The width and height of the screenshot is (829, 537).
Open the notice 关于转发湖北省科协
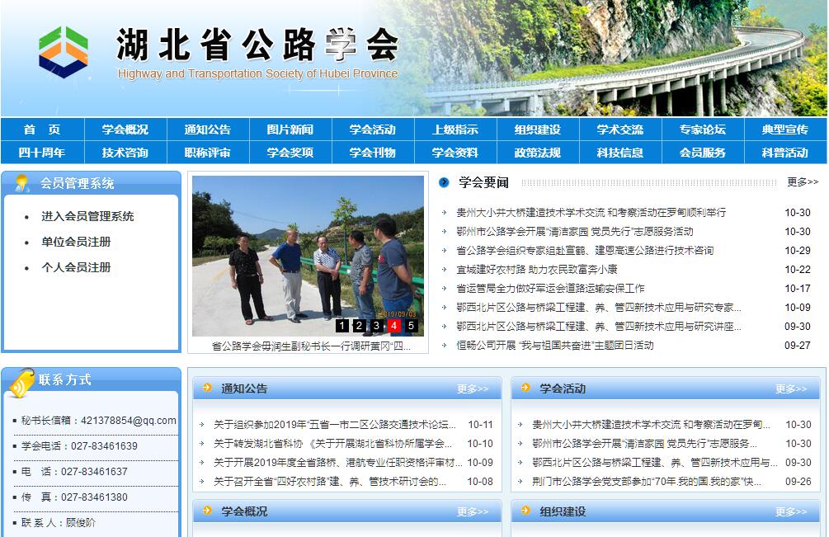[x=332, y=444]
